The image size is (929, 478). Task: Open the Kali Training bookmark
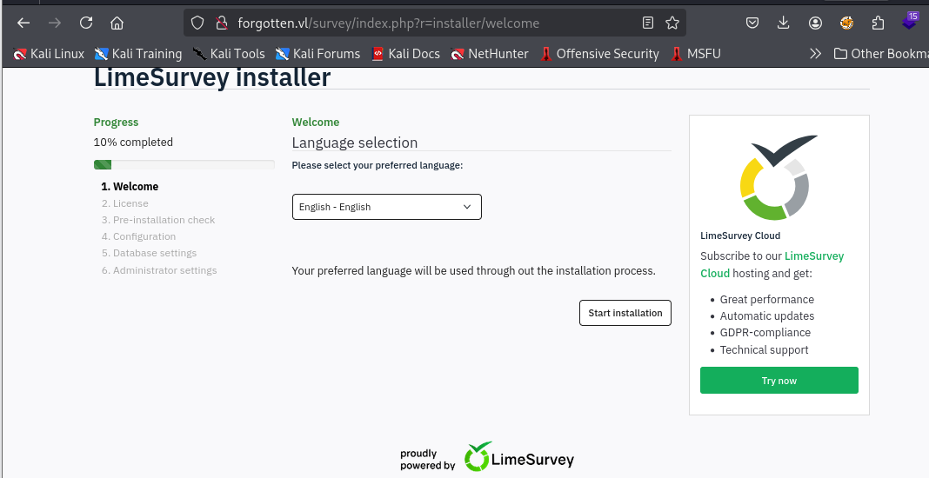click(x=138, y=54)
